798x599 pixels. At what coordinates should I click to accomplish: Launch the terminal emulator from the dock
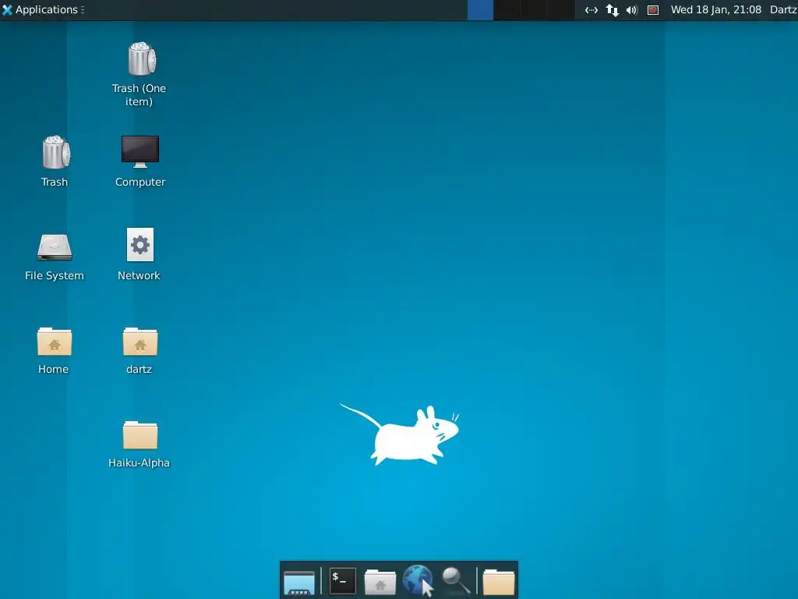point(343,581)
